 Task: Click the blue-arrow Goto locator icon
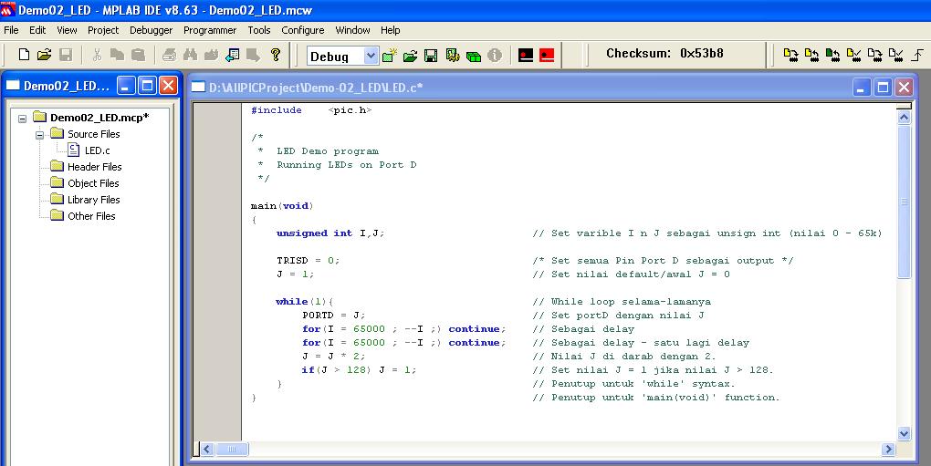[232, 55]
